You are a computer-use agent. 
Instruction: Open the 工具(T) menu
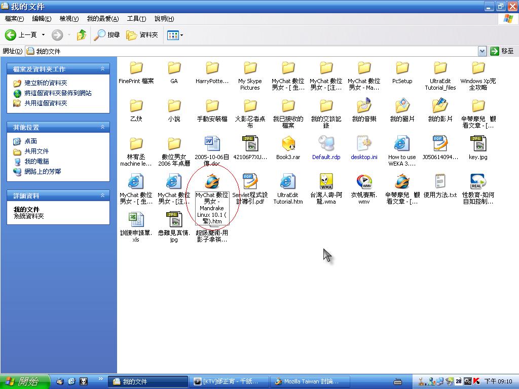click(136, 19)
